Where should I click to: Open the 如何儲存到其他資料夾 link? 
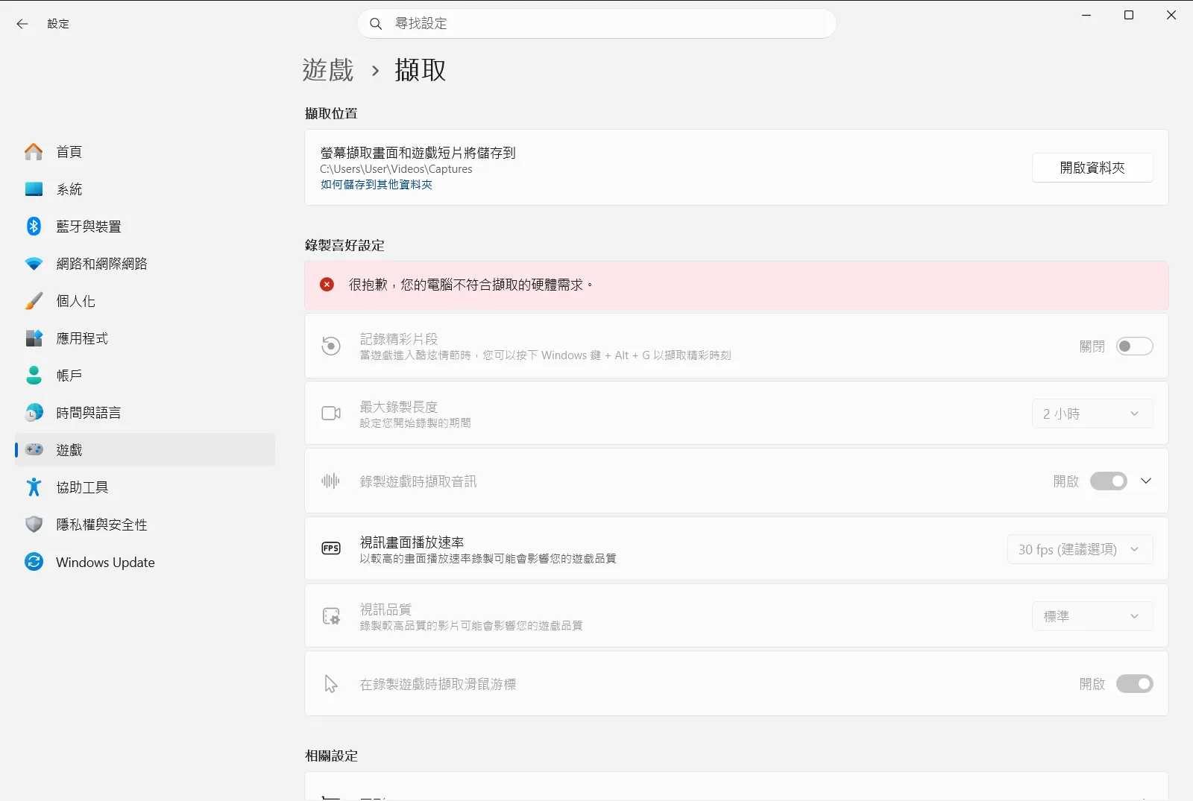[376, 185]
